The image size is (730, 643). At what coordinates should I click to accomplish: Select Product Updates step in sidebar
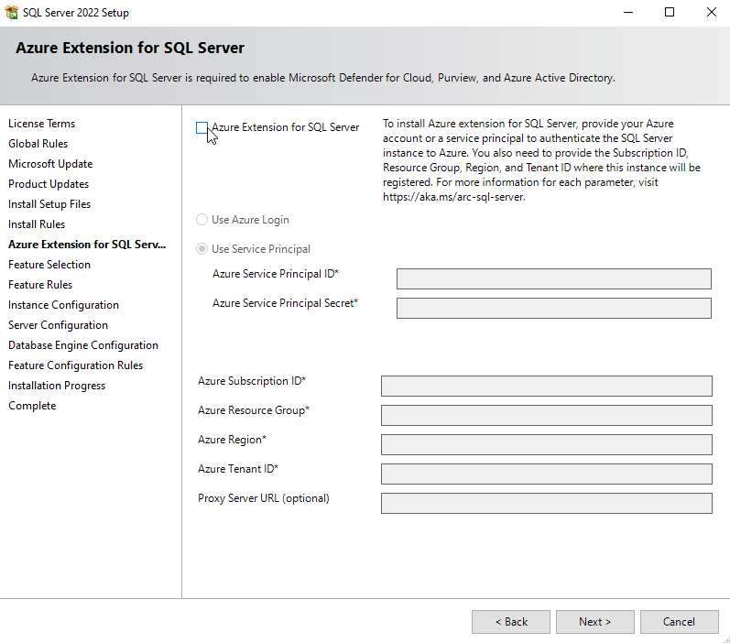tap(49, 184)
